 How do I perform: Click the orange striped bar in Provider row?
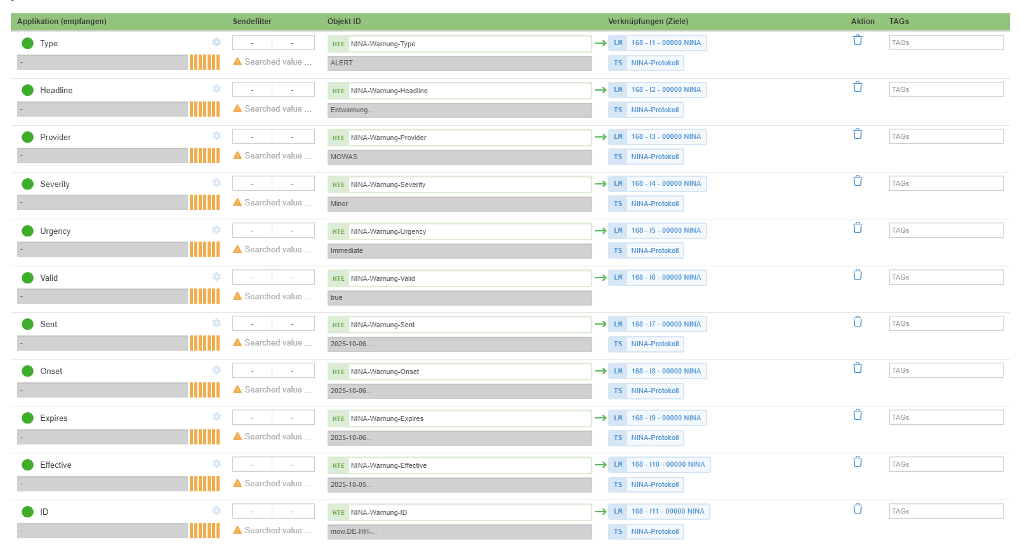pyautogui.click(x=204, y=155)
